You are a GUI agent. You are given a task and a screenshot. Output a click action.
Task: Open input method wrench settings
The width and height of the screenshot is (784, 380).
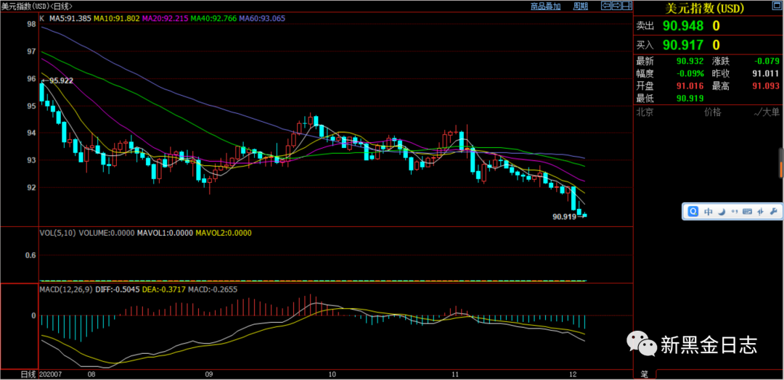(774, 211)
